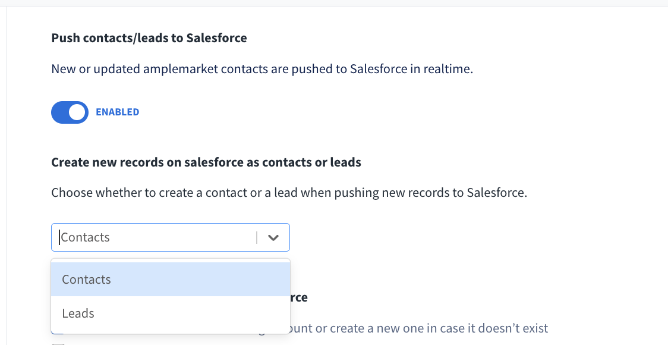This screenshot has height=345, width=668.
Task: Click 'Push contacts/leads to Salesforce' heading
Action: [x=149, y=39]
